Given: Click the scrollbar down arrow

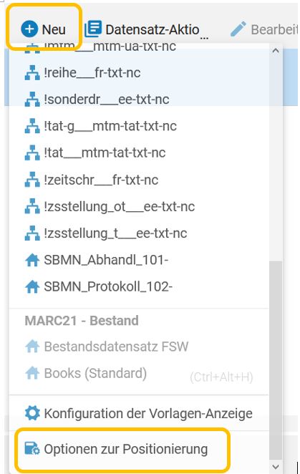Looking at the screenshot, I should coord(276,467).
